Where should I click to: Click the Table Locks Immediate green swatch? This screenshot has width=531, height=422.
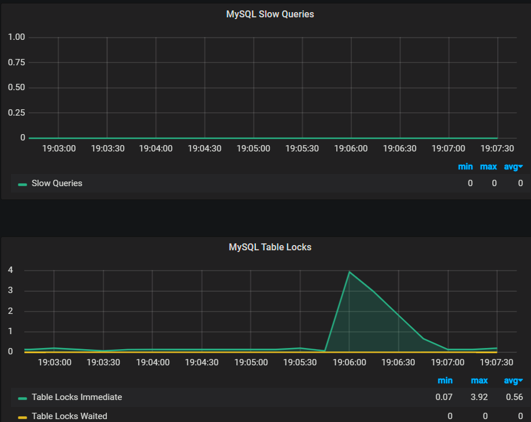[23, 398]
